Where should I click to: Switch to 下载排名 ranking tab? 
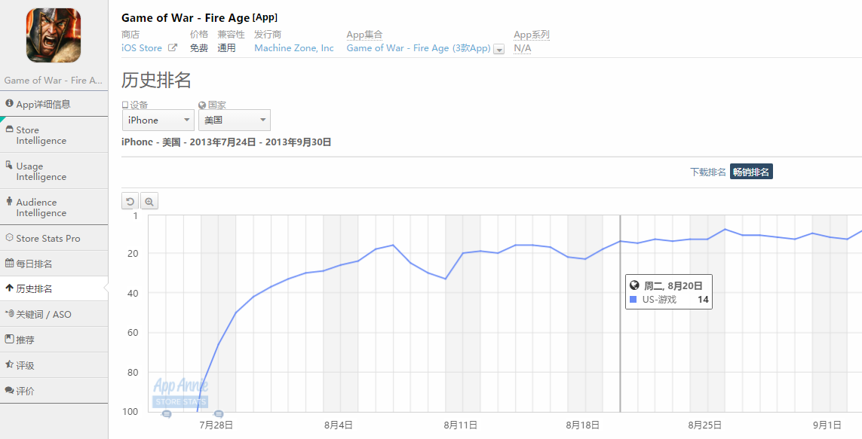[708, 172]
